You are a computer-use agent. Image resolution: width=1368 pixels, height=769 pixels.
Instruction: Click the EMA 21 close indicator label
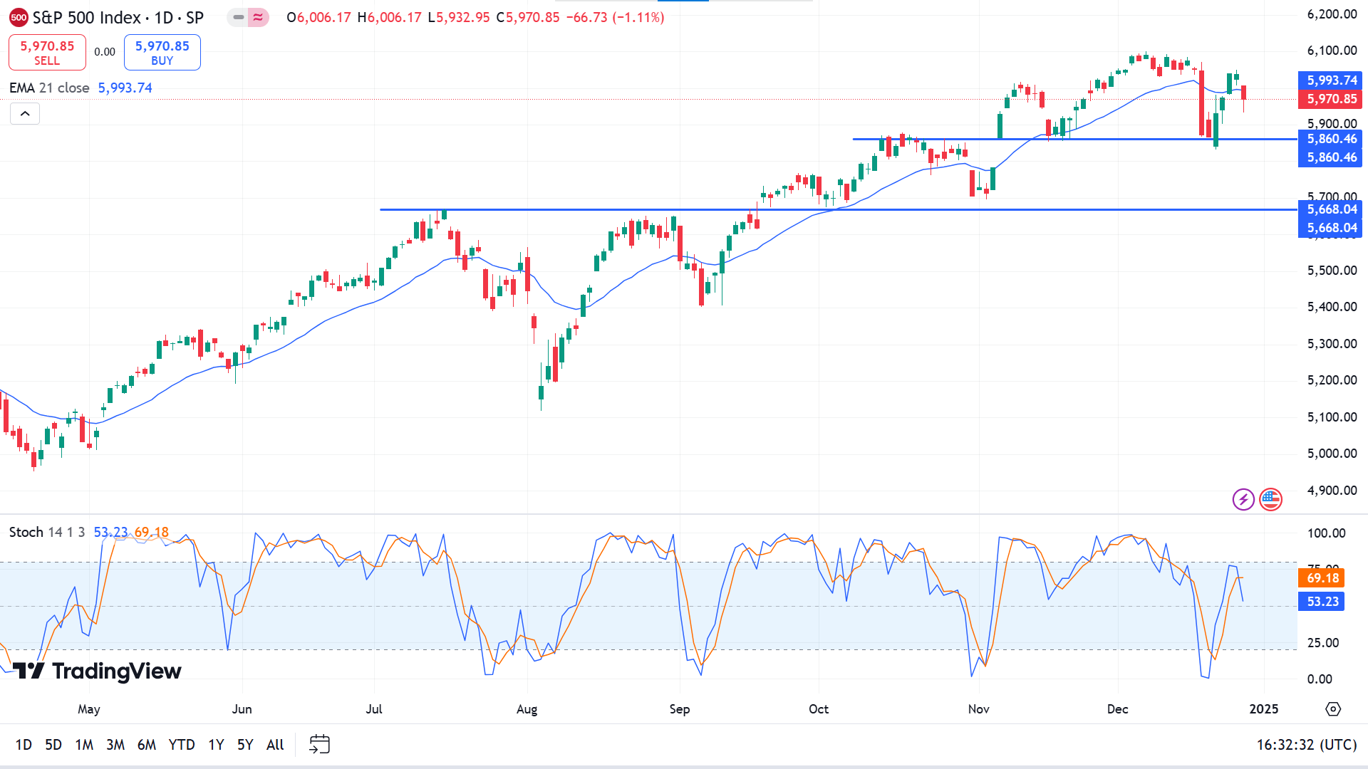[49, 88]
